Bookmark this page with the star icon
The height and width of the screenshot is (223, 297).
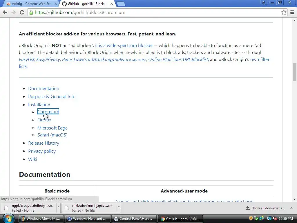coord(284,12)
